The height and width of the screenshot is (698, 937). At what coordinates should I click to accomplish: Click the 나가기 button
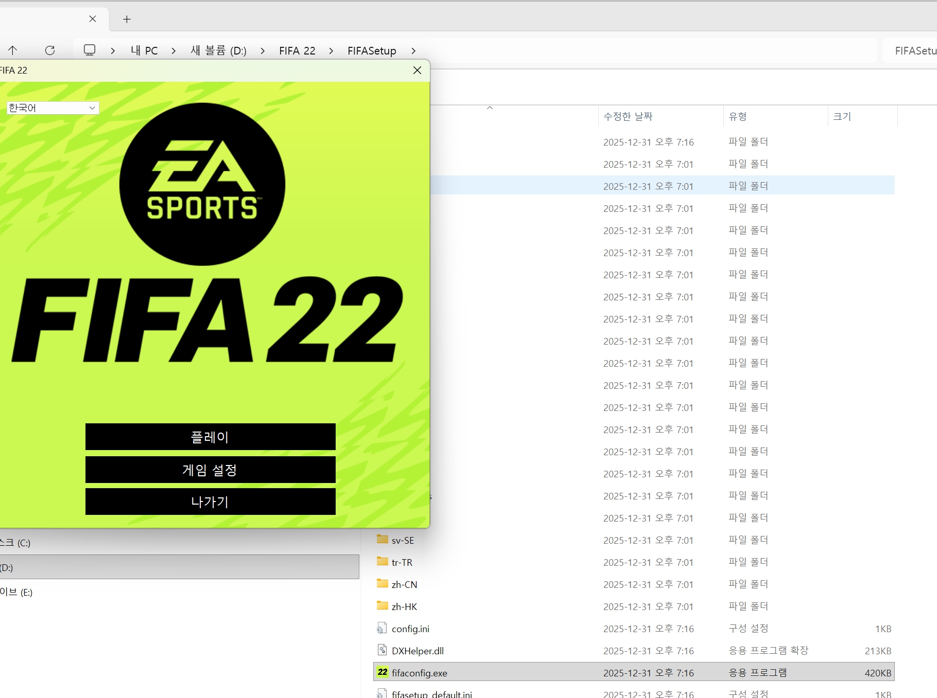pos(211,502)
